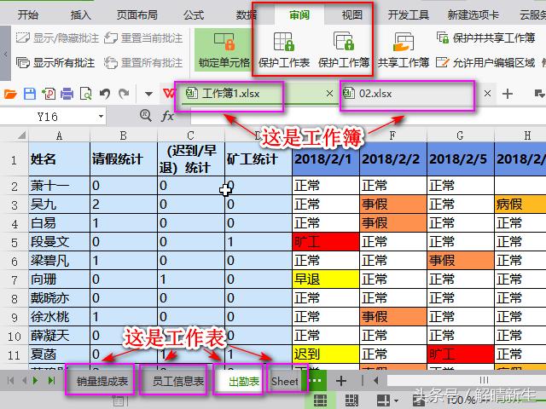Go to next sheet green arrow

(x=35, y=381)
